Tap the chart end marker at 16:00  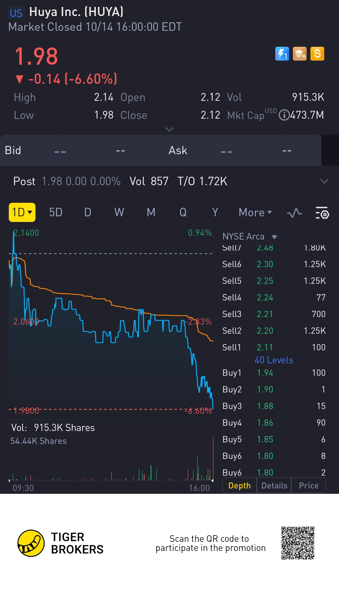tap(213, 480)
